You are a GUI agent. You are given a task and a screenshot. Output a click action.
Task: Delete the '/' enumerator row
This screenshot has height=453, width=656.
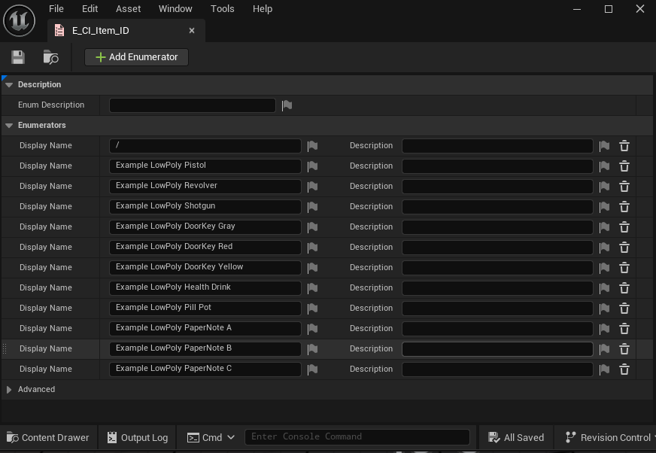pos(624,146)
